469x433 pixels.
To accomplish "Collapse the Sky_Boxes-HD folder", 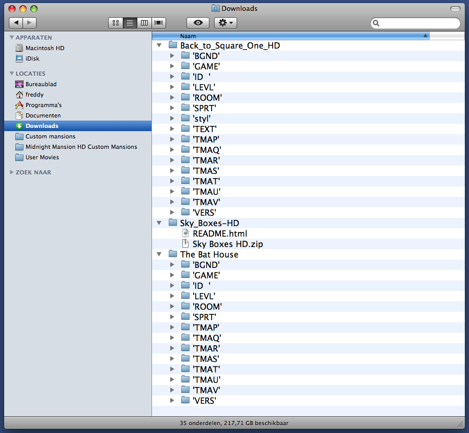I will click(159, 223).
